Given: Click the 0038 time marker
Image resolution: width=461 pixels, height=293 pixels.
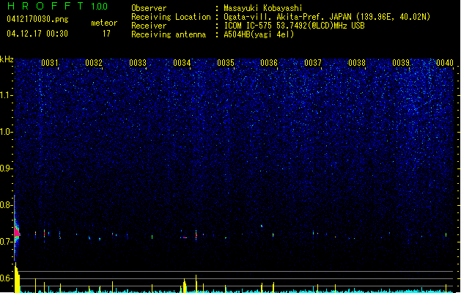Looking at the screenshot, I should click(357, 63).
